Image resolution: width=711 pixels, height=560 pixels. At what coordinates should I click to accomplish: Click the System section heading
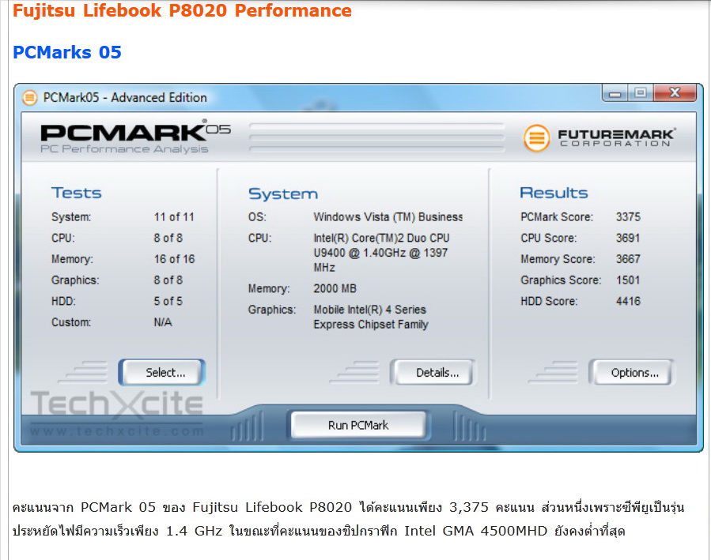pyautogui.click(x=283, y=194)
